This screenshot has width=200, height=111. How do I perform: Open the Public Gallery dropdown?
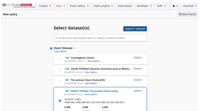coord(79,6)
